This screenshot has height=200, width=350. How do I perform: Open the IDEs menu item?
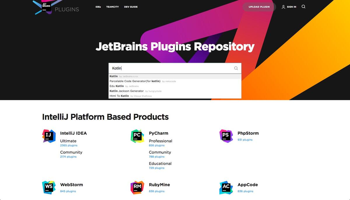[x=98, y=7]
